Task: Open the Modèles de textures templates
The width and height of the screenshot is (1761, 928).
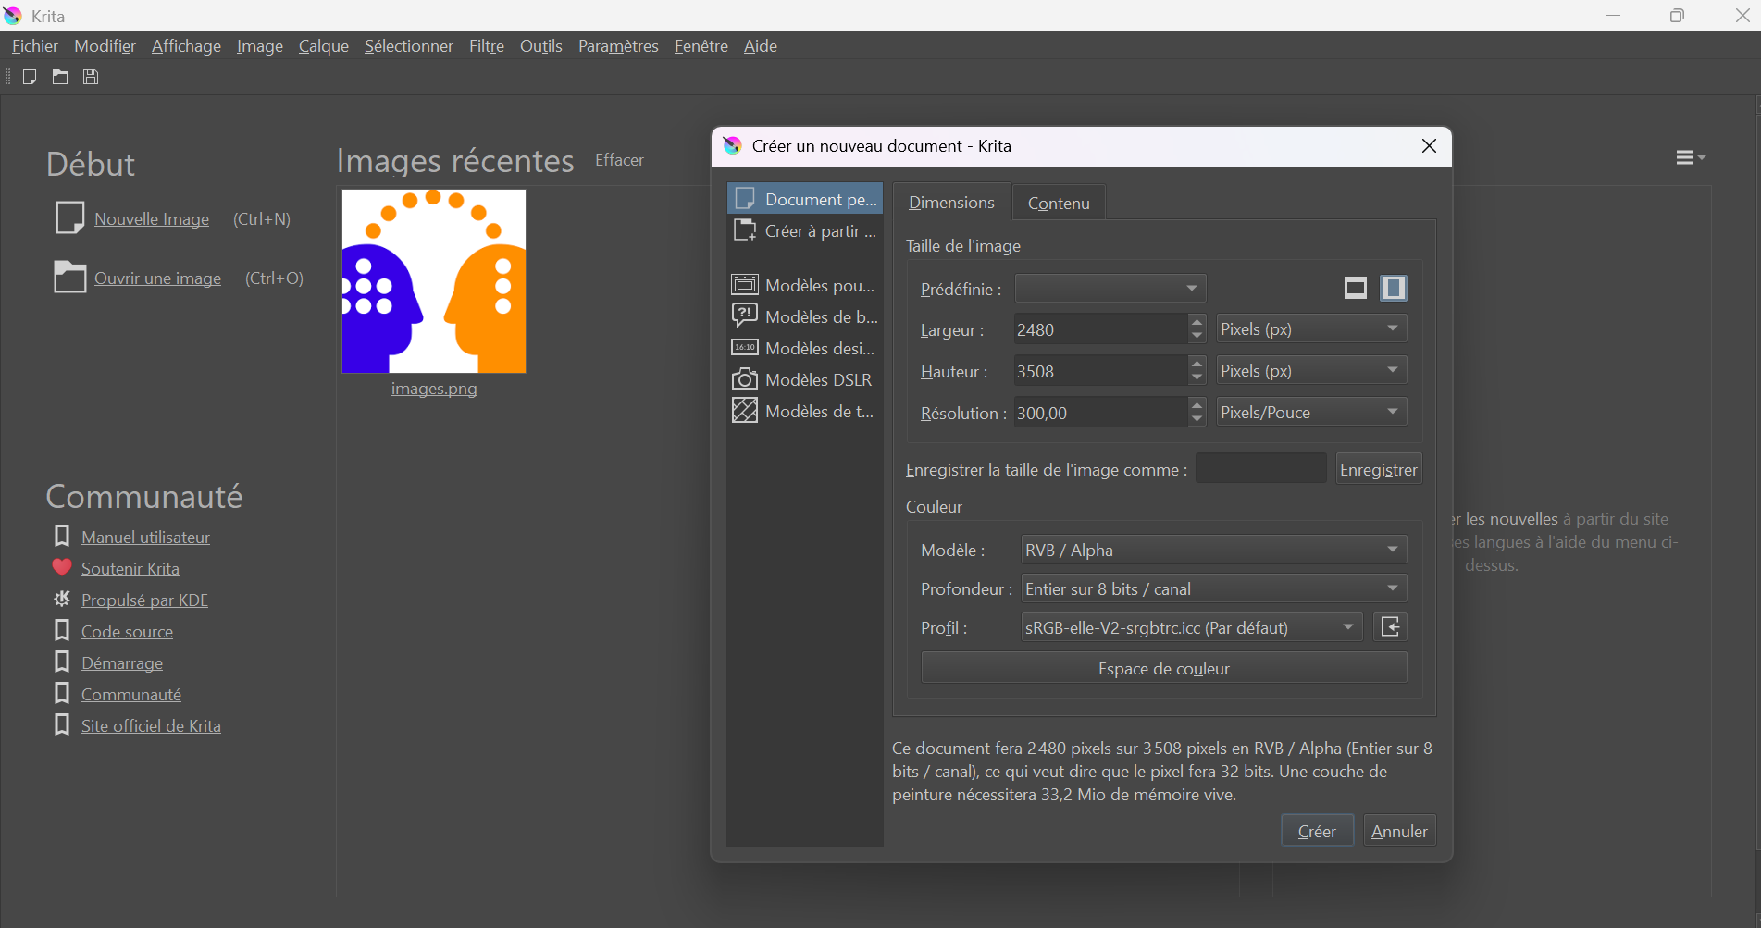Action: tap(805, 411)
